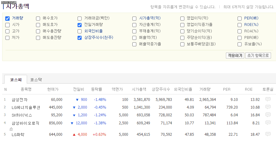Tick the 매도호가 checkbox
The width and height of the screenshot is (276, 141).
[x=38, y=25]
